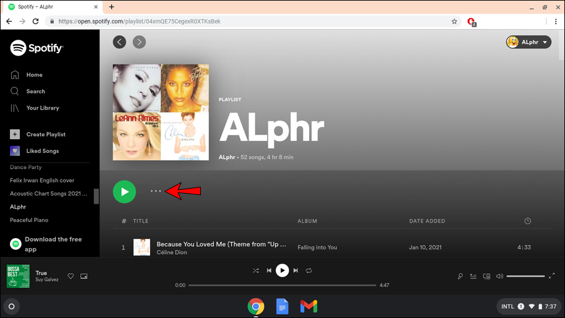Click Download the free app
Viewport: 565px width, 318px height.
coord(46,244)
